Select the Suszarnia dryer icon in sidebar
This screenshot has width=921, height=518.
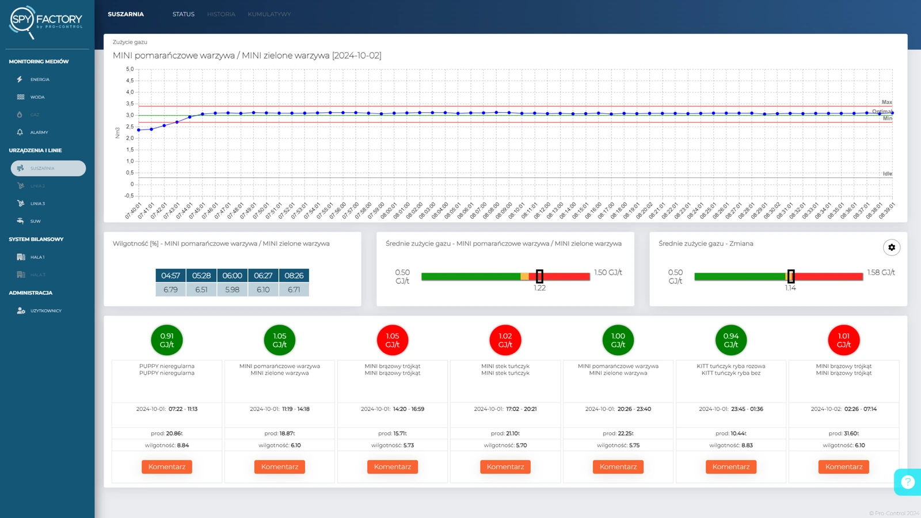[20, 168]
